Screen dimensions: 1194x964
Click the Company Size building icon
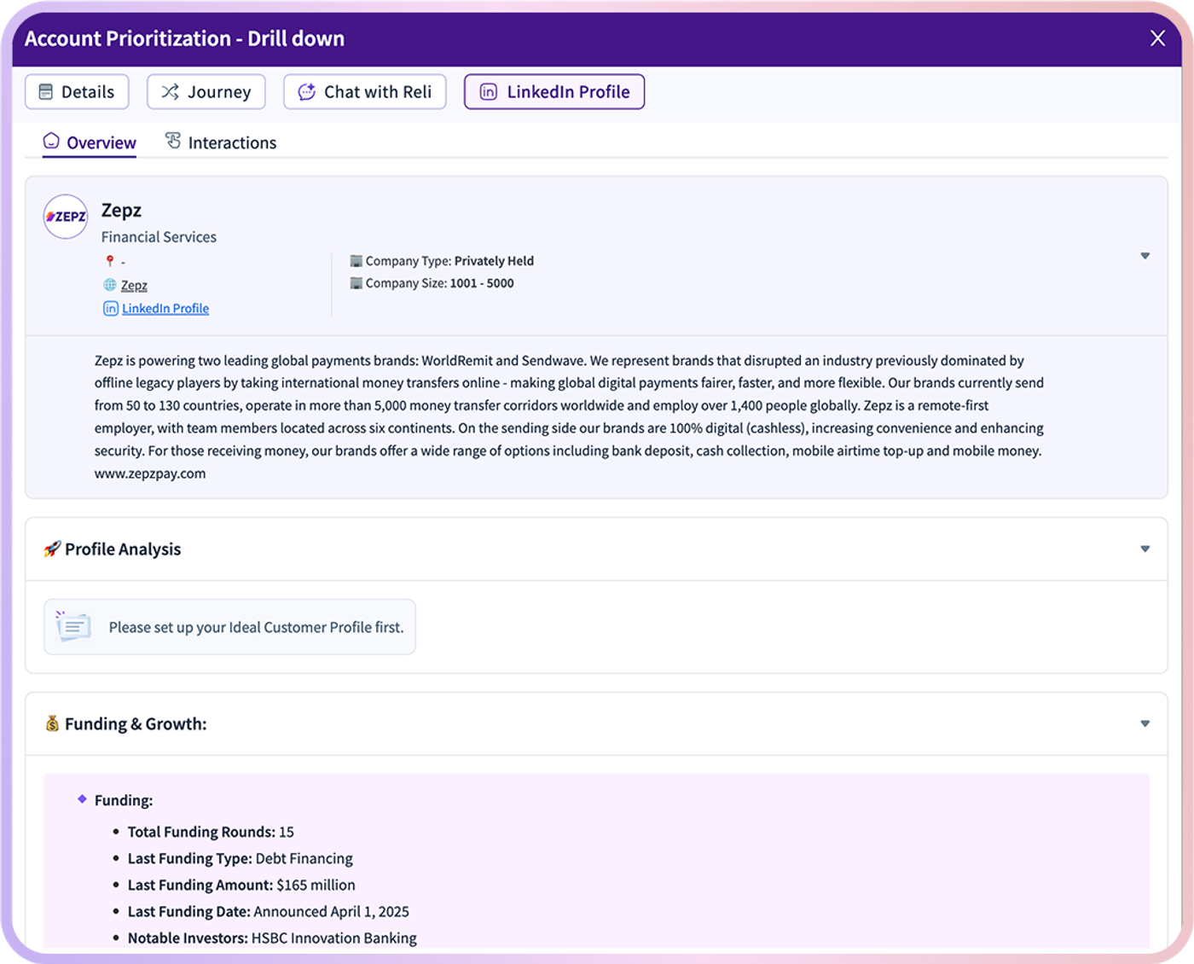[356, 283]
